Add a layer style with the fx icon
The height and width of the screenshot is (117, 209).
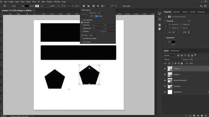[190, 116]
